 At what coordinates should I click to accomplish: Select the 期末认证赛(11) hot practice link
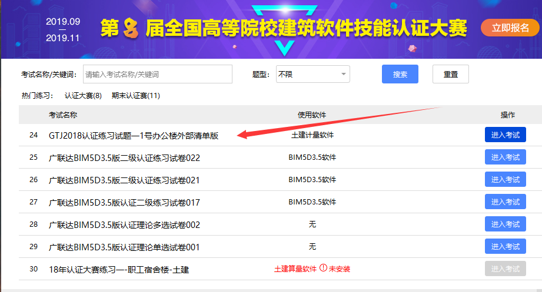(x=136, y=96)
